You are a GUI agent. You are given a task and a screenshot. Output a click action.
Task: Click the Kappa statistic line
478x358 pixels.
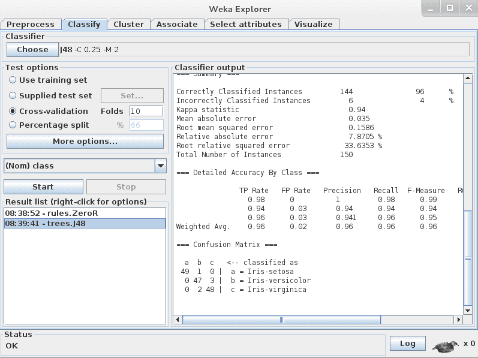pyautogui.click(x=270, y=109)
